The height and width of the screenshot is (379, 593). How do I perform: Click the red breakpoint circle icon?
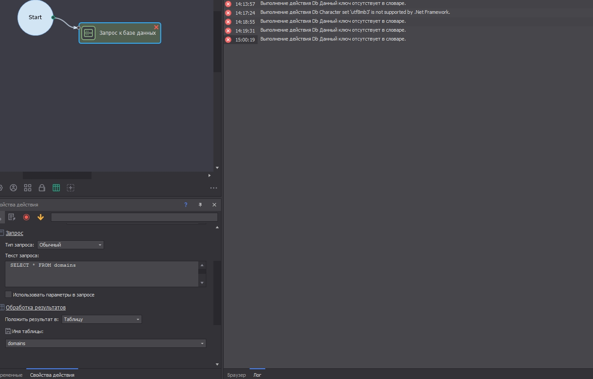point(26,217)
